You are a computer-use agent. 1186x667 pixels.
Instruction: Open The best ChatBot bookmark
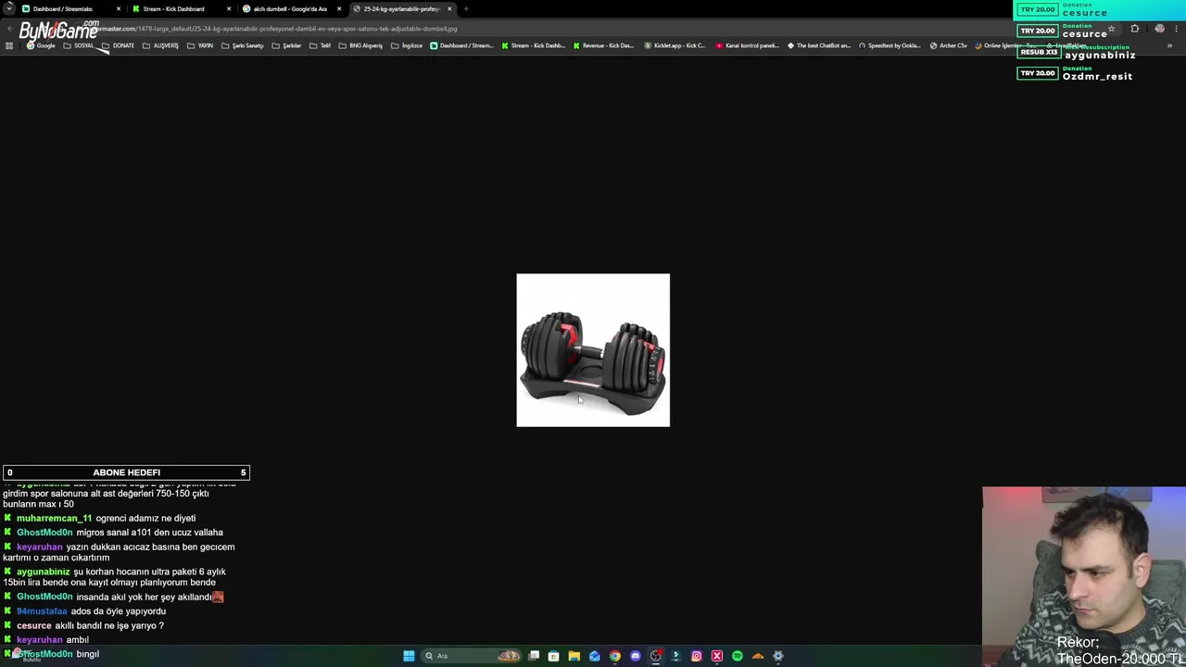(x=818, y=45)
